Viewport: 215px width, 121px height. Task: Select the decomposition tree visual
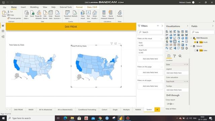tap(175, 48)
